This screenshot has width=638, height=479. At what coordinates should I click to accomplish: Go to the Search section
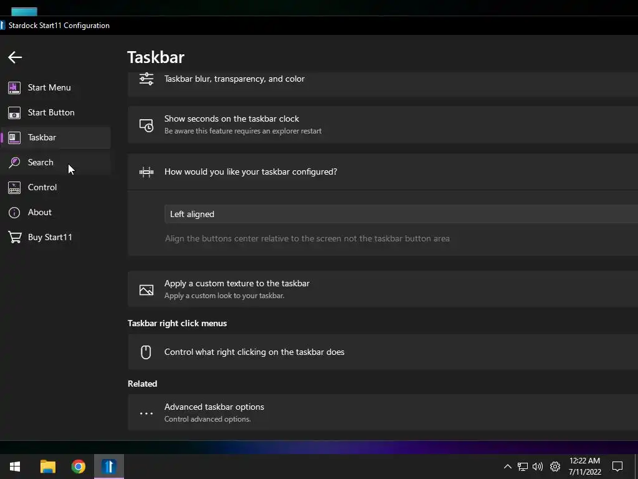pyautogui.click(x=55, y=163)
